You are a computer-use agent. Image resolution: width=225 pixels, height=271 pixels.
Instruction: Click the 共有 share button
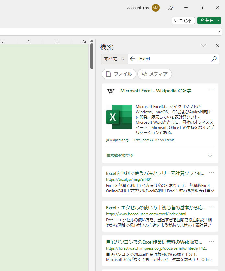(x=207, y=20)
